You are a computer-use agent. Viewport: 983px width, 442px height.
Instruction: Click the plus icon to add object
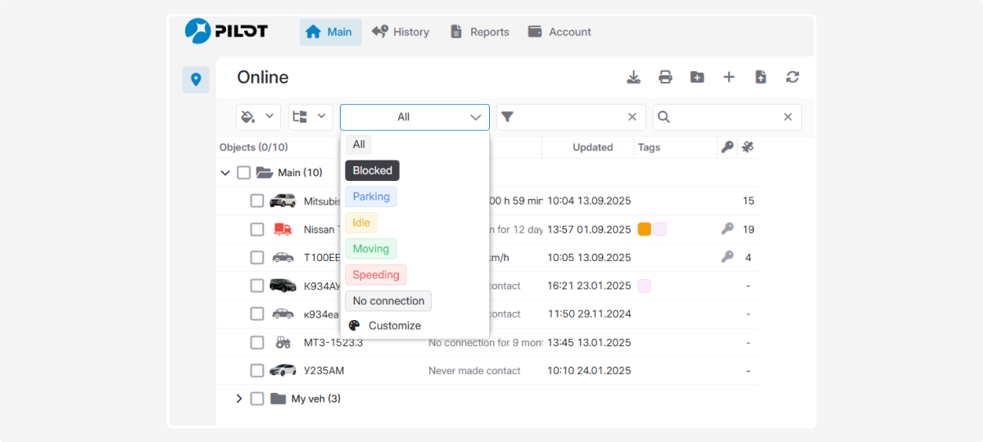coord(729,77)
